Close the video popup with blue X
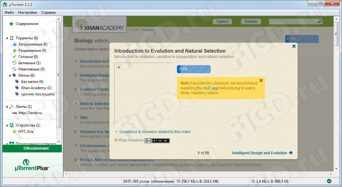 (294, 46)
